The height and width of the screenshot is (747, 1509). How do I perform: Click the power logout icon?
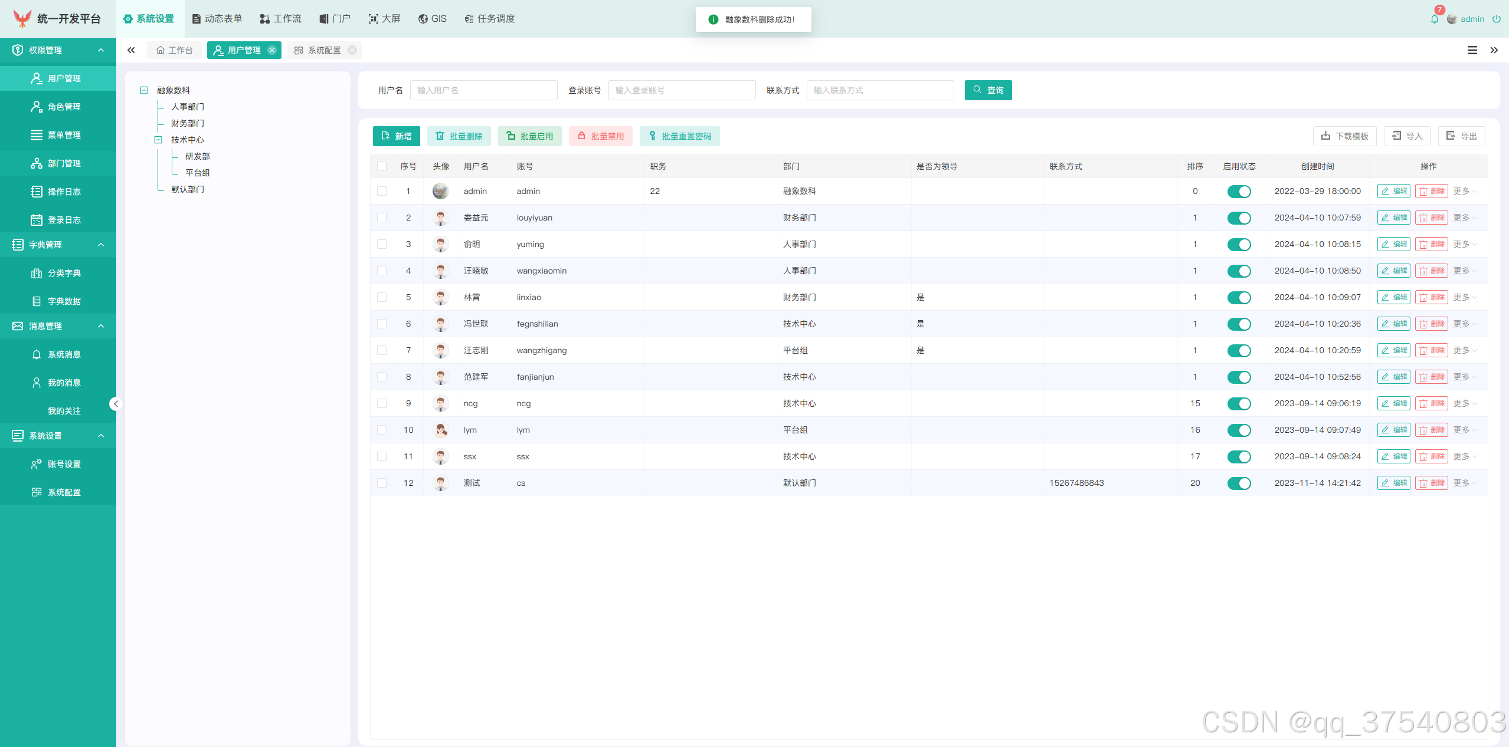pos(1496,19)
